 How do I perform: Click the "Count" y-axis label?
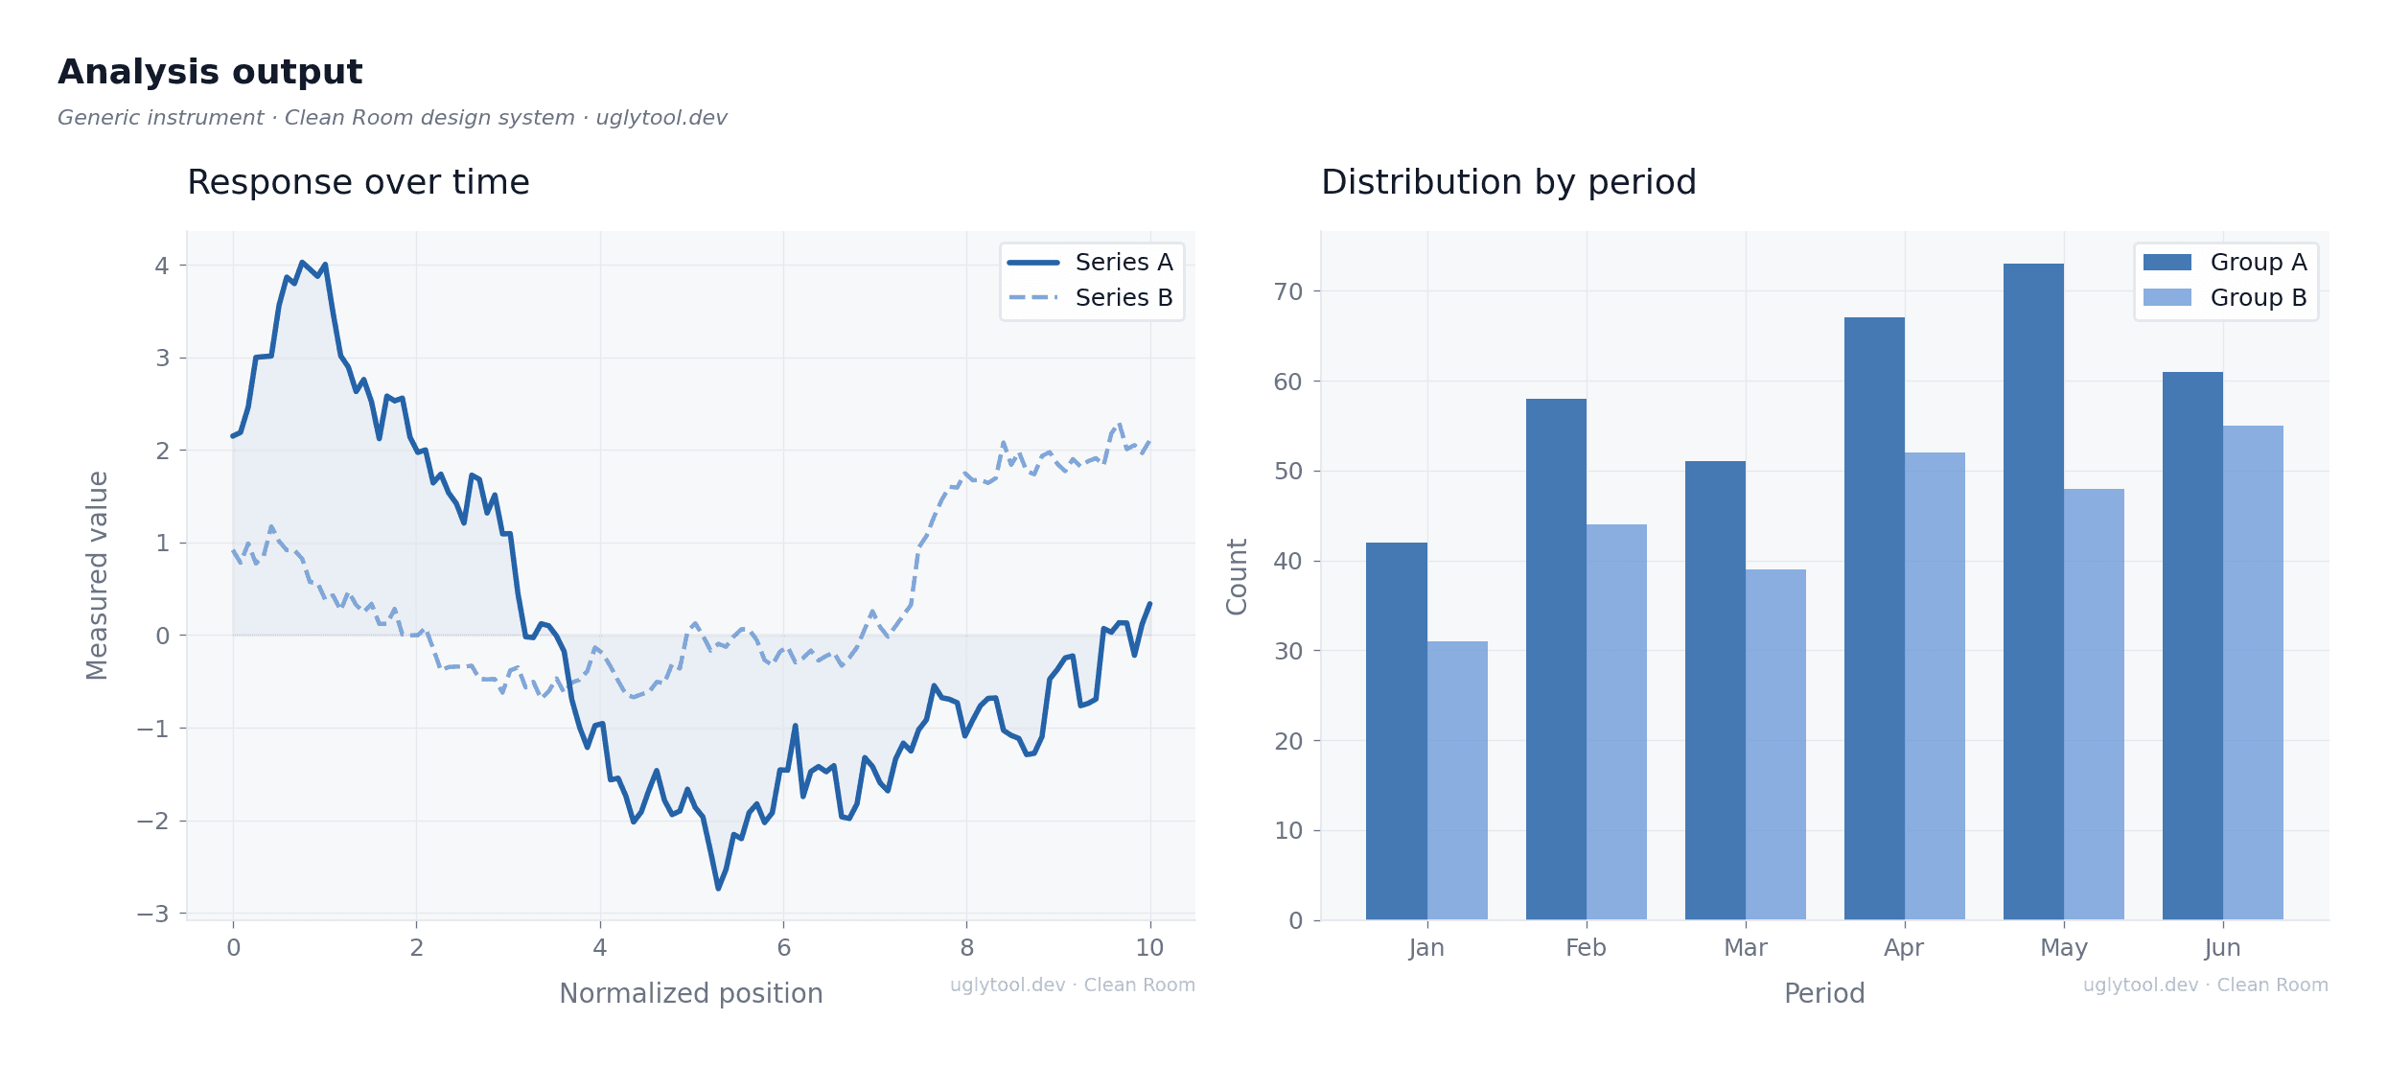1237,576
